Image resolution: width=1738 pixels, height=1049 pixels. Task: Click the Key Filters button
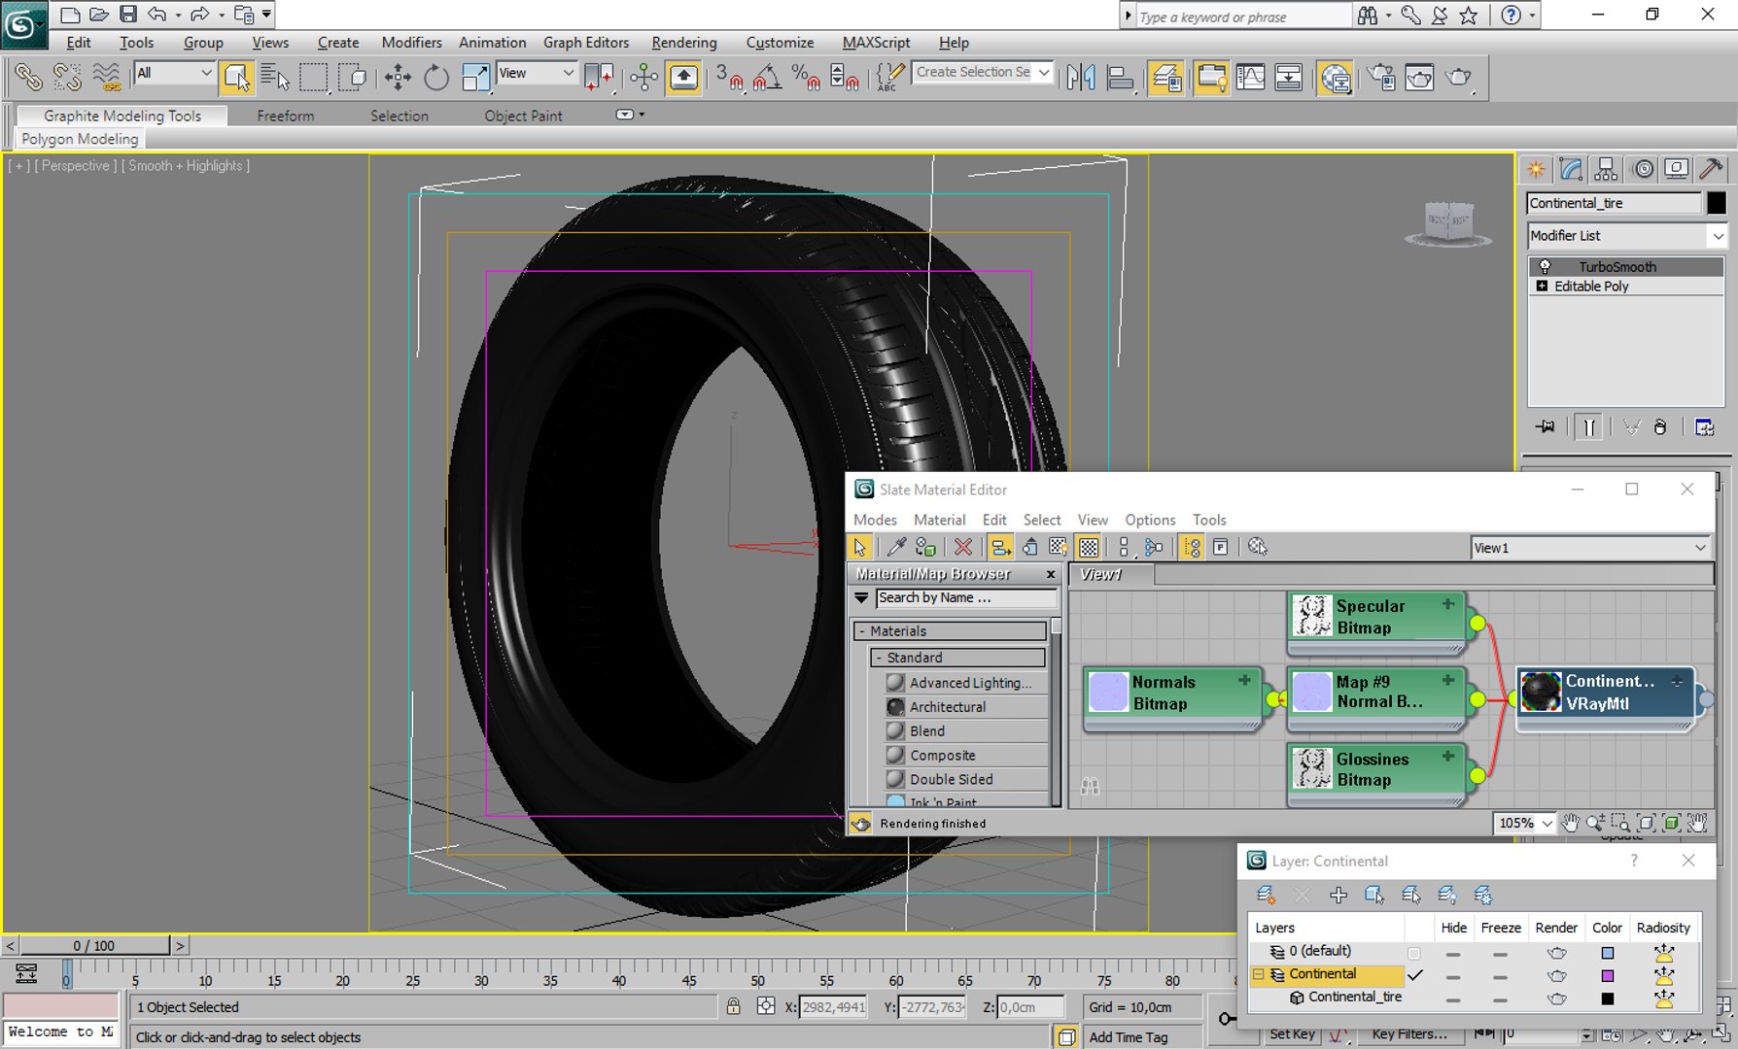click(x=1408, y=1034)
